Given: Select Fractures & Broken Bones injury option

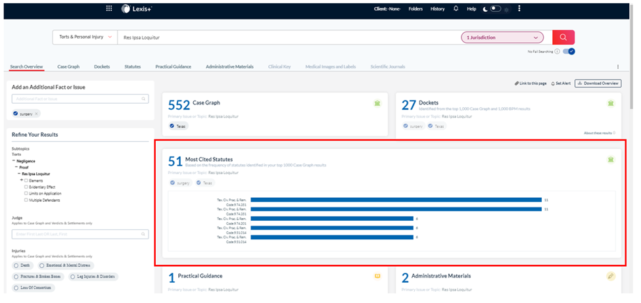Looking at the screenshot, I should tap(38, 277).
